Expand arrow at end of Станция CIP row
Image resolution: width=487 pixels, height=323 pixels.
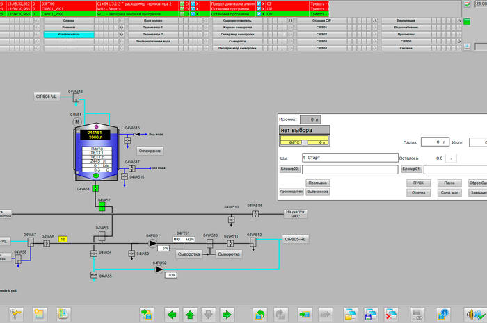point(374,20)
